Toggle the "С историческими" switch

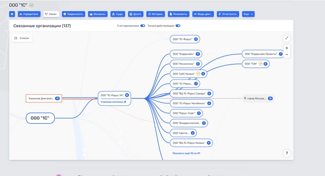pos(143,26)
